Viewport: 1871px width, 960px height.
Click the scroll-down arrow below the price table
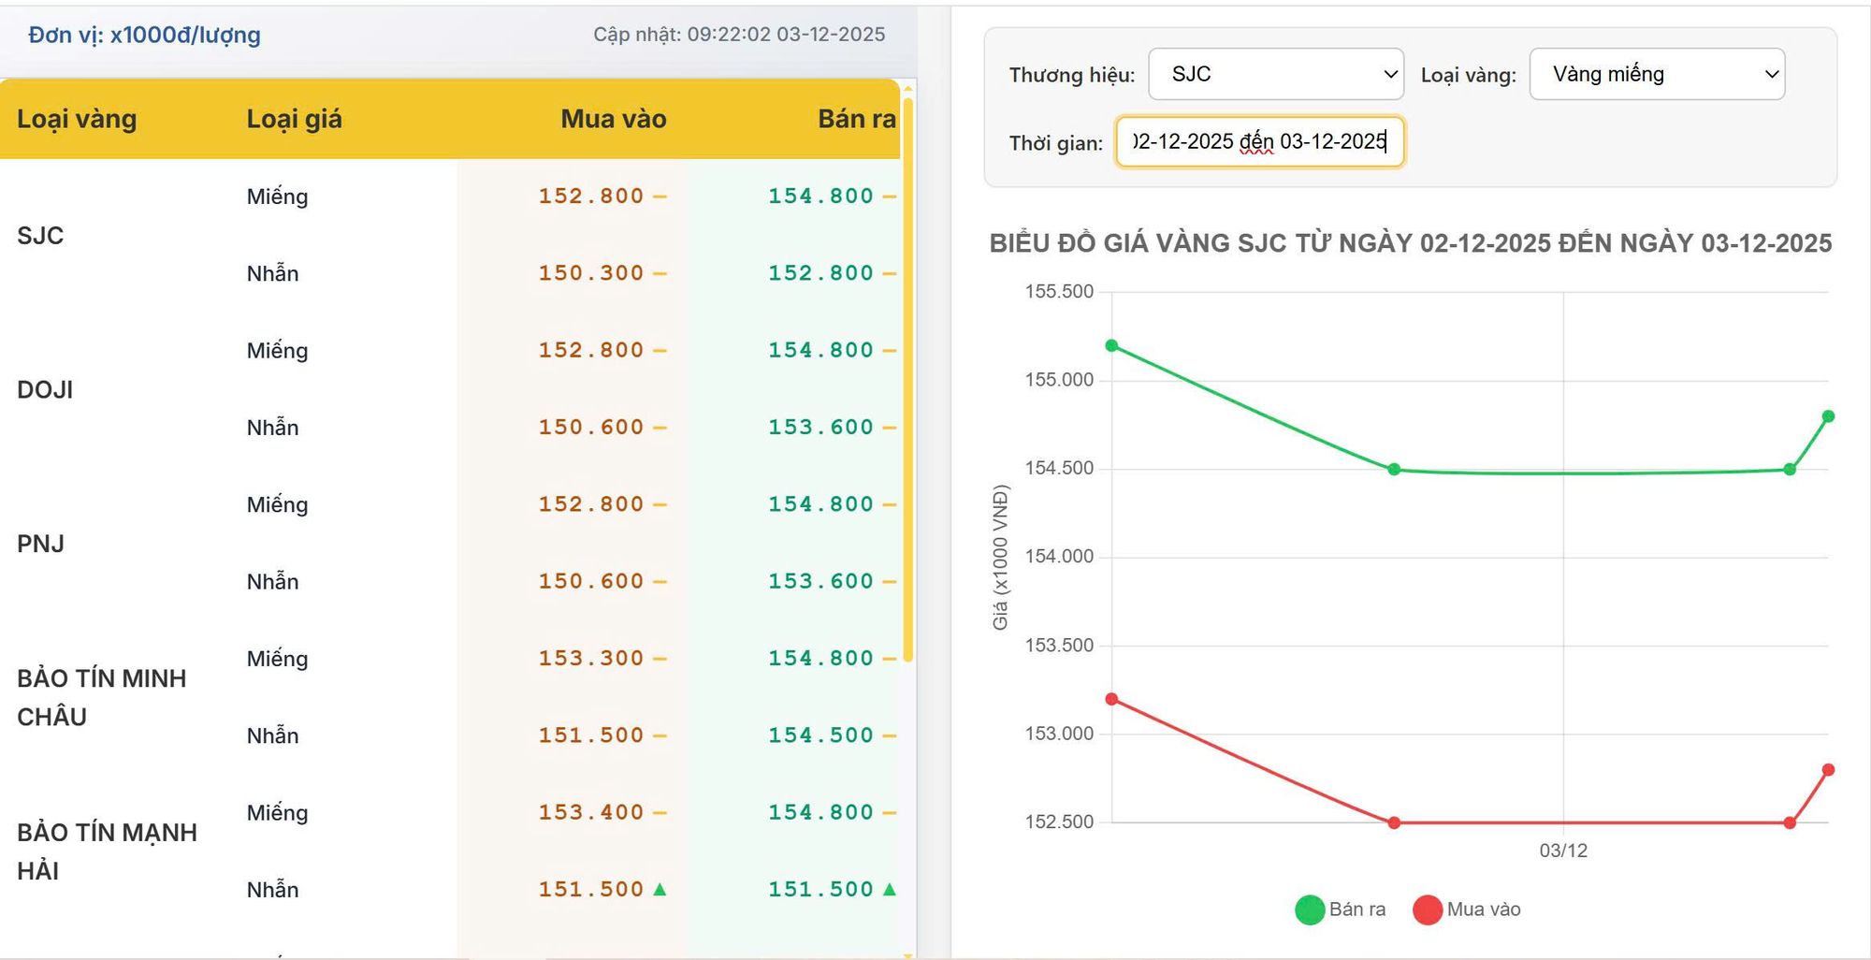pos(907,954)
